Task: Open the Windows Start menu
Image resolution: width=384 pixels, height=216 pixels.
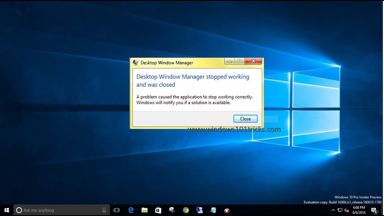Action: (7, 210)
